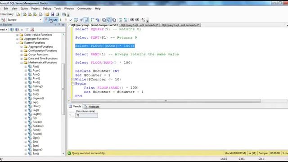Screen dimensions: 288x162
Task: Open the Community menu
Action: click(x=84, y=9)
